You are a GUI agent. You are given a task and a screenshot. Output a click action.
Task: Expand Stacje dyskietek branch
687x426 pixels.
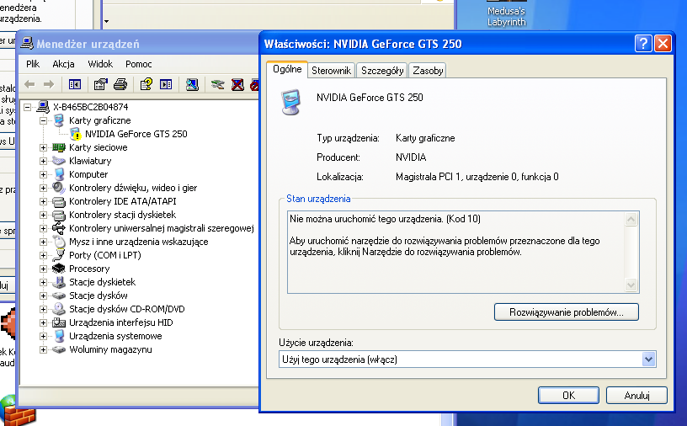click(43, 282)
